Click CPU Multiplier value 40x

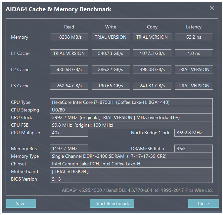[69, 133]
